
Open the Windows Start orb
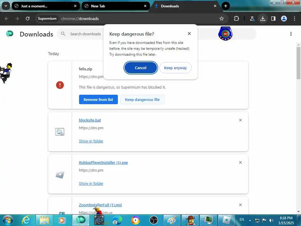[8, 220]
